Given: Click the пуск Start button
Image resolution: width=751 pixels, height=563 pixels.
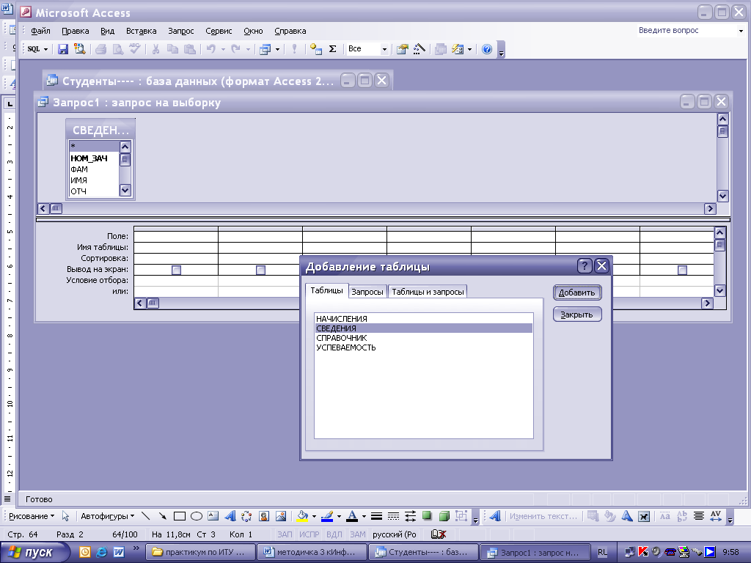Looking at the screenshot, I should (35, 553).
